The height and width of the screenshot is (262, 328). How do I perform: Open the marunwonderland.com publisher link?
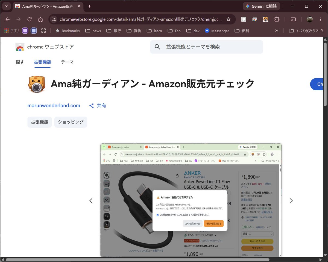54,106
